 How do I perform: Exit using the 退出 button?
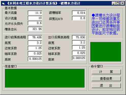[x=106, y=86]
